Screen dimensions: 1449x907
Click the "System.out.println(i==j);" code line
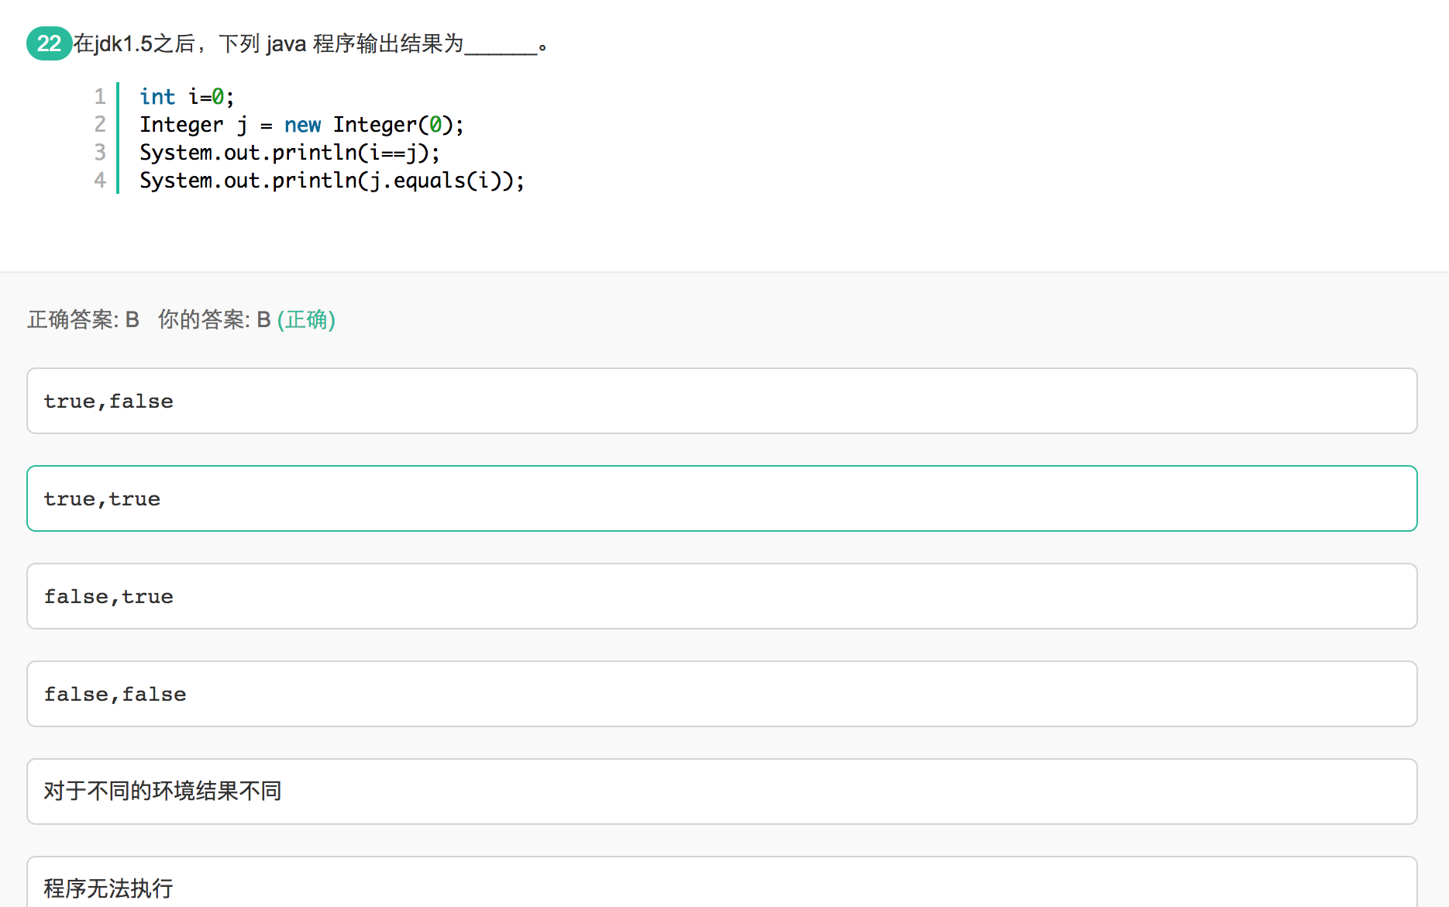pos(289,153)
